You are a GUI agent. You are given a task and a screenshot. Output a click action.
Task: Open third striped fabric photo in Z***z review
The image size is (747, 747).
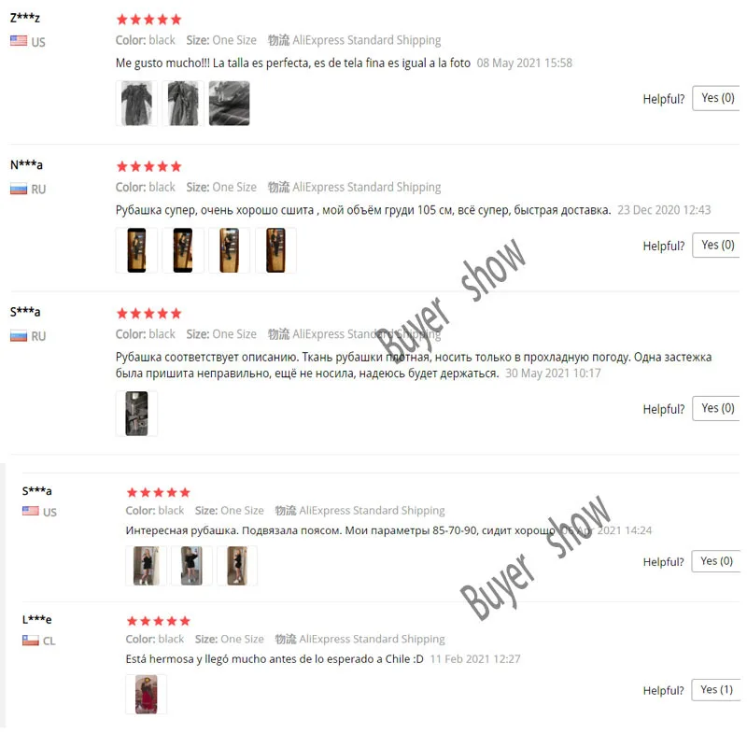229,104
